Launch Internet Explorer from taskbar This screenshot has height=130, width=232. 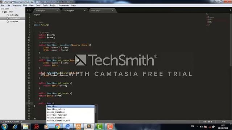click(x=15, y=127)
